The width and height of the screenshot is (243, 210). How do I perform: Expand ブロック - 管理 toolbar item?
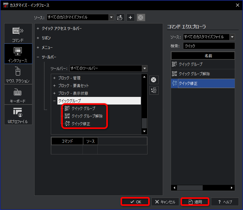tap(54, 78)
